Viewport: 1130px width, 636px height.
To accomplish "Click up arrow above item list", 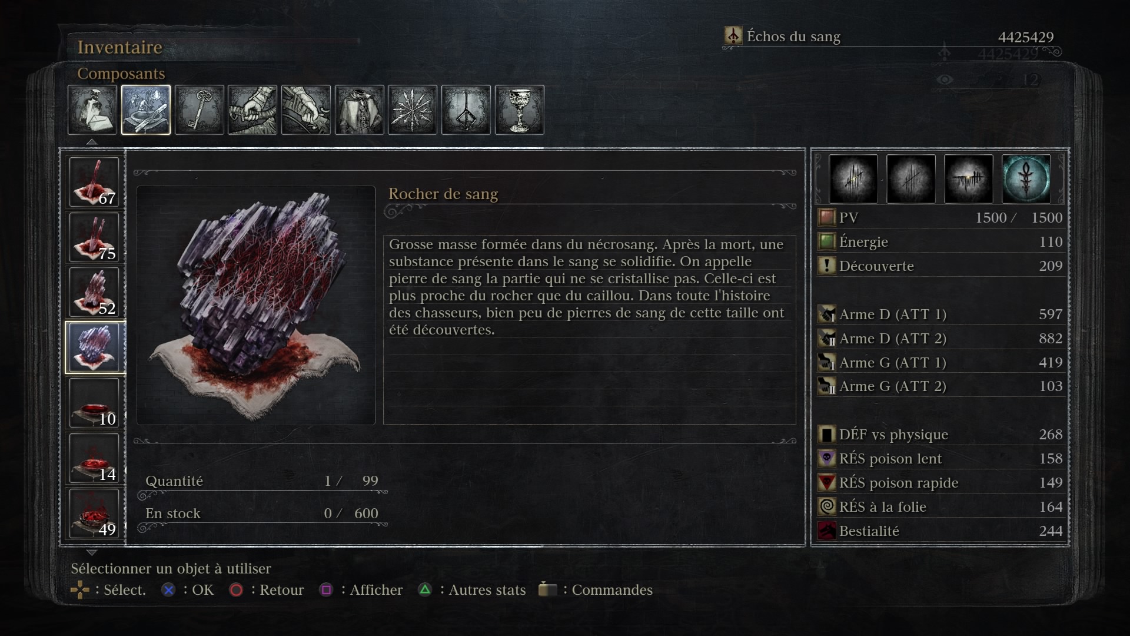I will [x=91, y=142].
